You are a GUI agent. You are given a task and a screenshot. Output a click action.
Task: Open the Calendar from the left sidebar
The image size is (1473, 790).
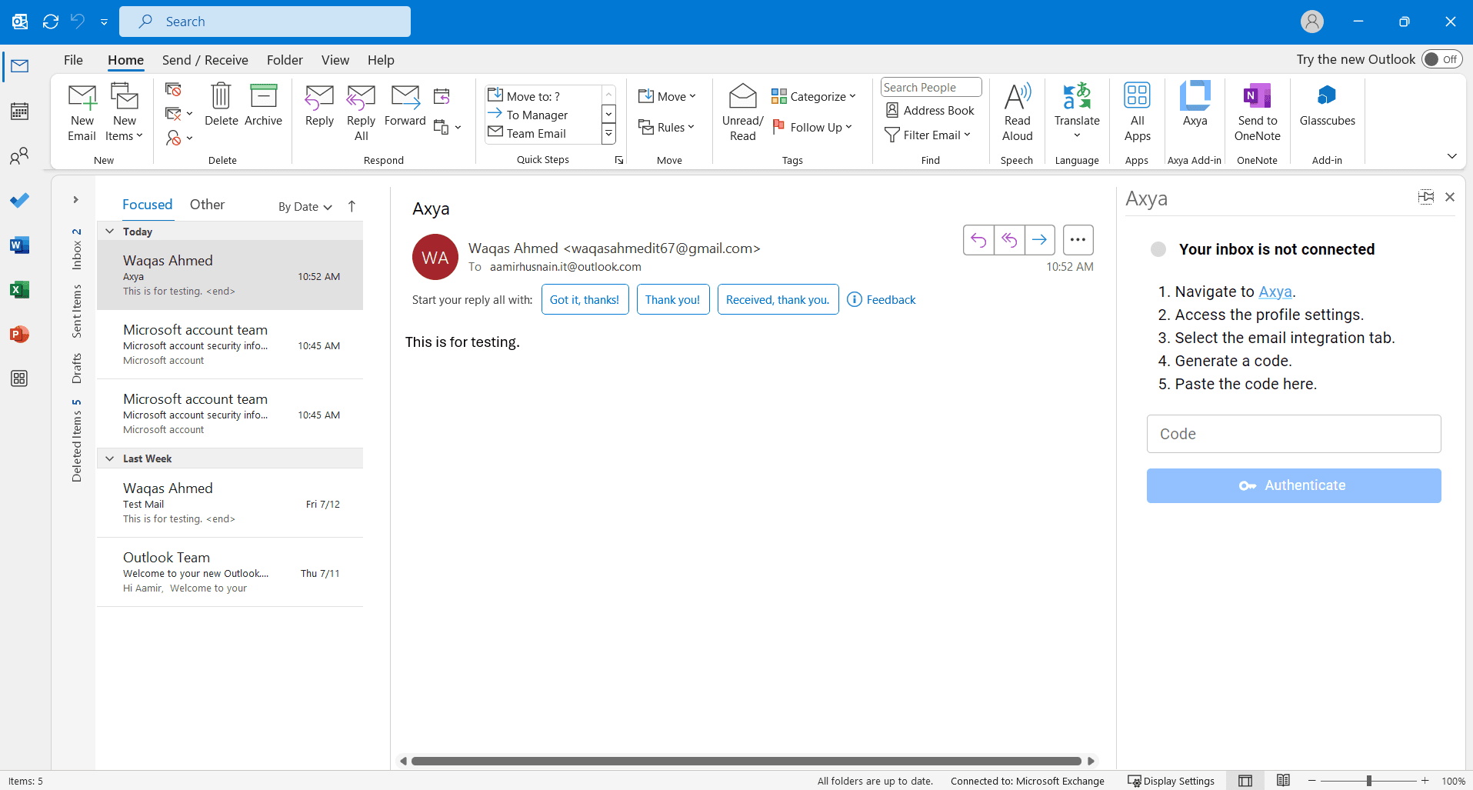(19, 110)
